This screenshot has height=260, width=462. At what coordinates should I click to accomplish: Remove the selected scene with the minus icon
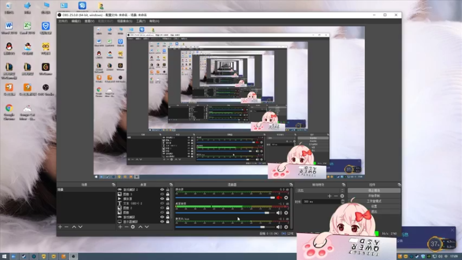point(66,227)
